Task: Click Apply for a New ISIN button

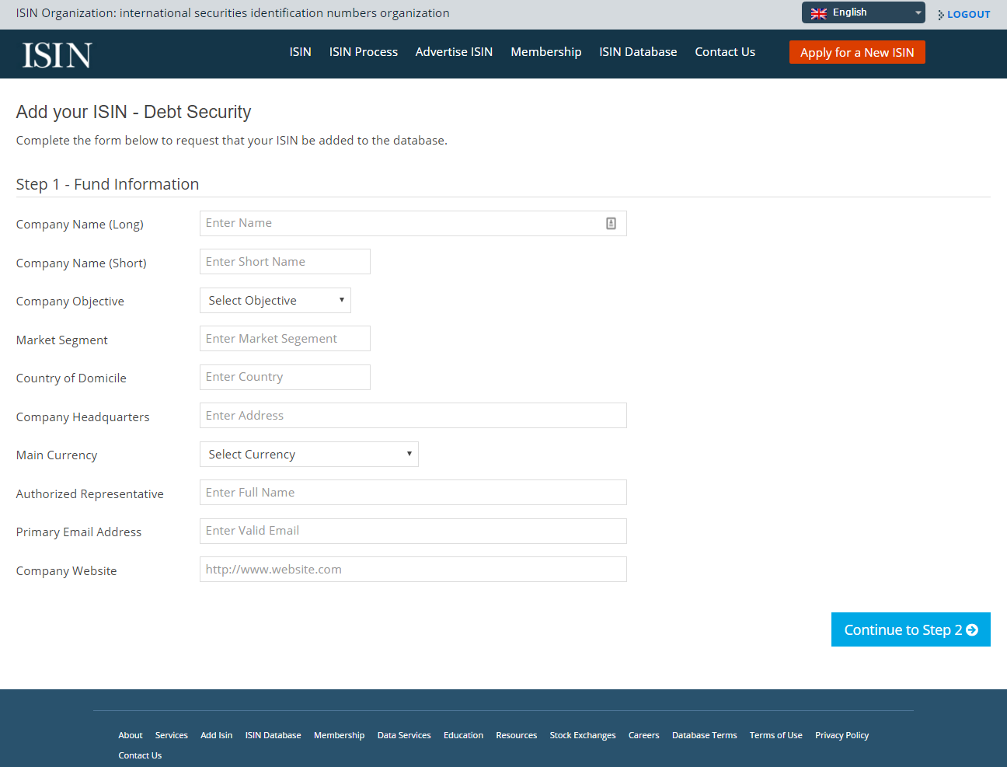Action: coord(857,52)
